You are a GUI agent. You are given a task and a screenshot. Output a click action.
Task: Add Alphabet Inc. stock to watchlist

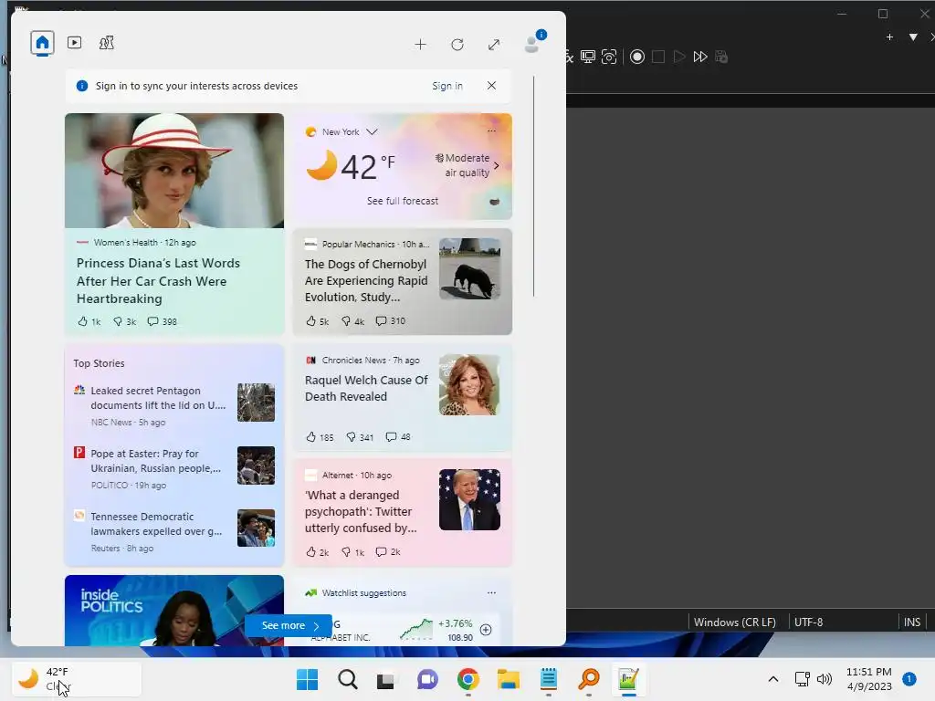pos(486,630)
